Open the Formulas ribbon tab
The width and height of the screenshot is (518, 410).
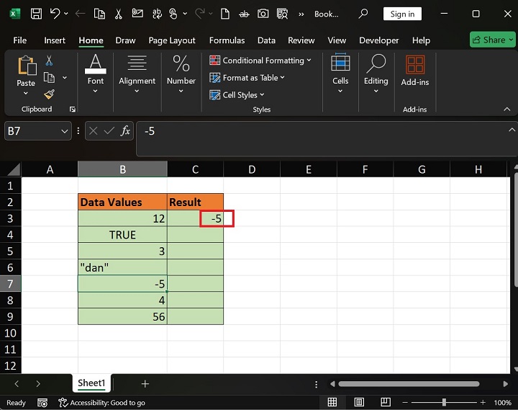227,40
